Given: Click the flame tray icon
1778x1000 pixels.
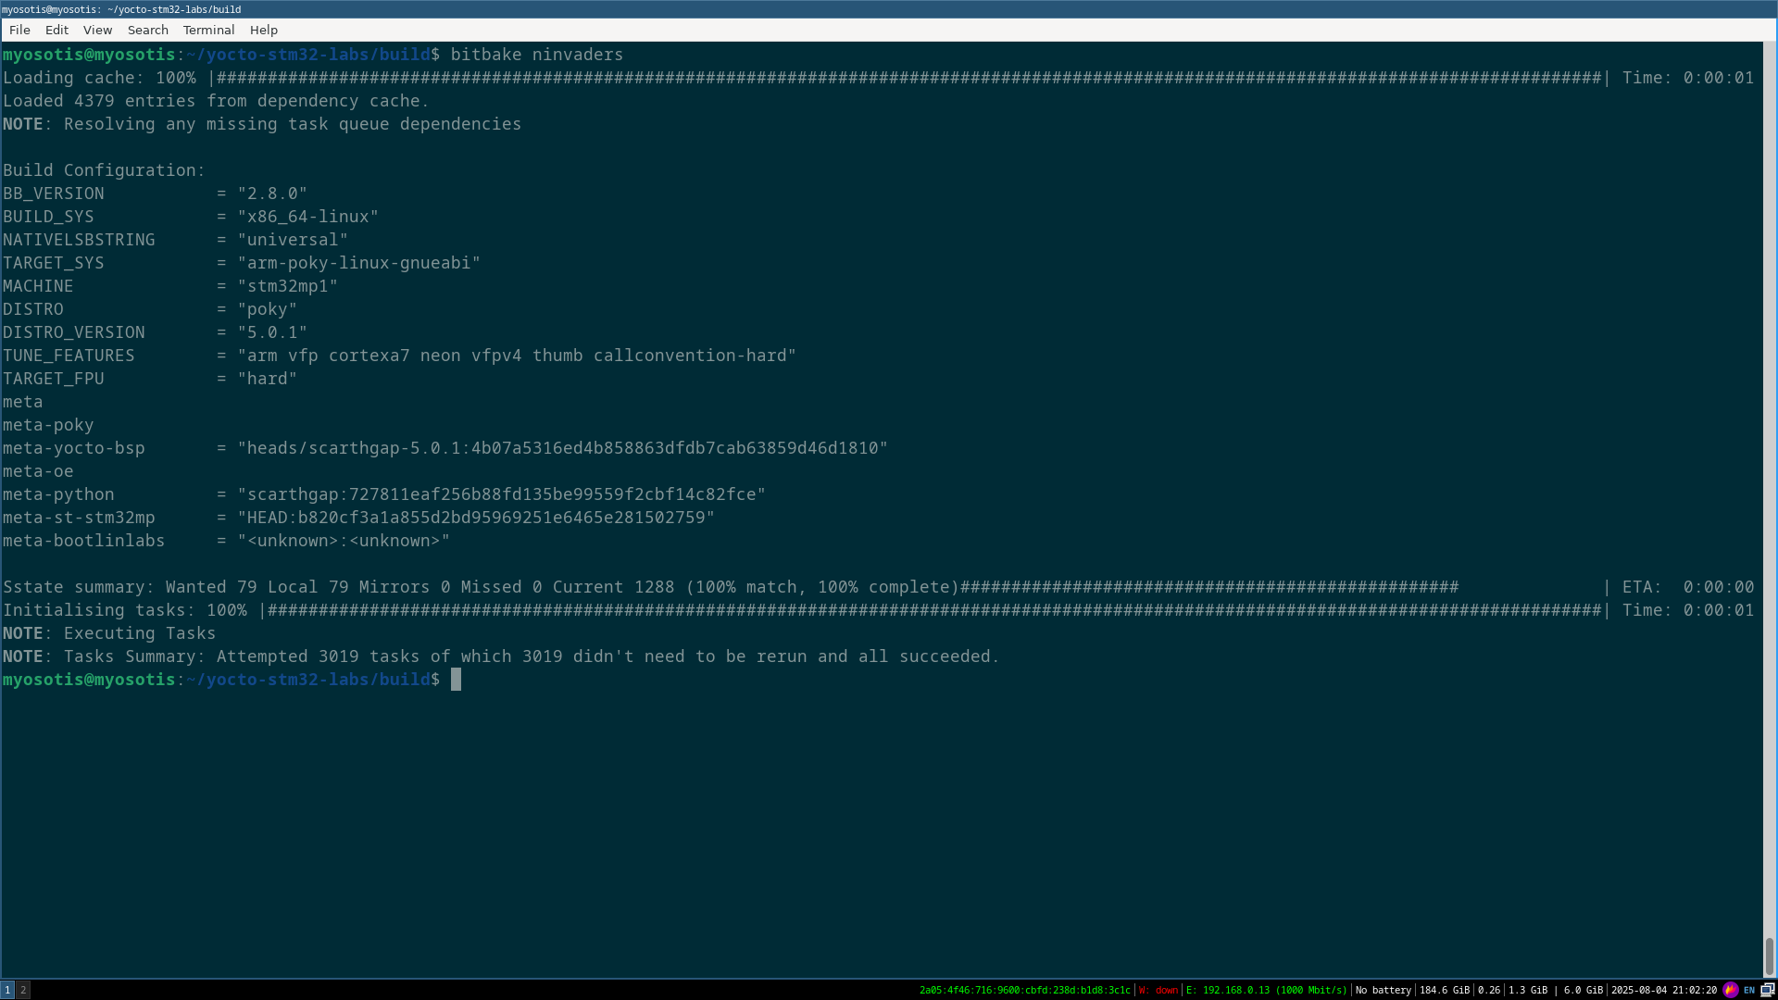Looking at the screenshot, I should 1730,990.
